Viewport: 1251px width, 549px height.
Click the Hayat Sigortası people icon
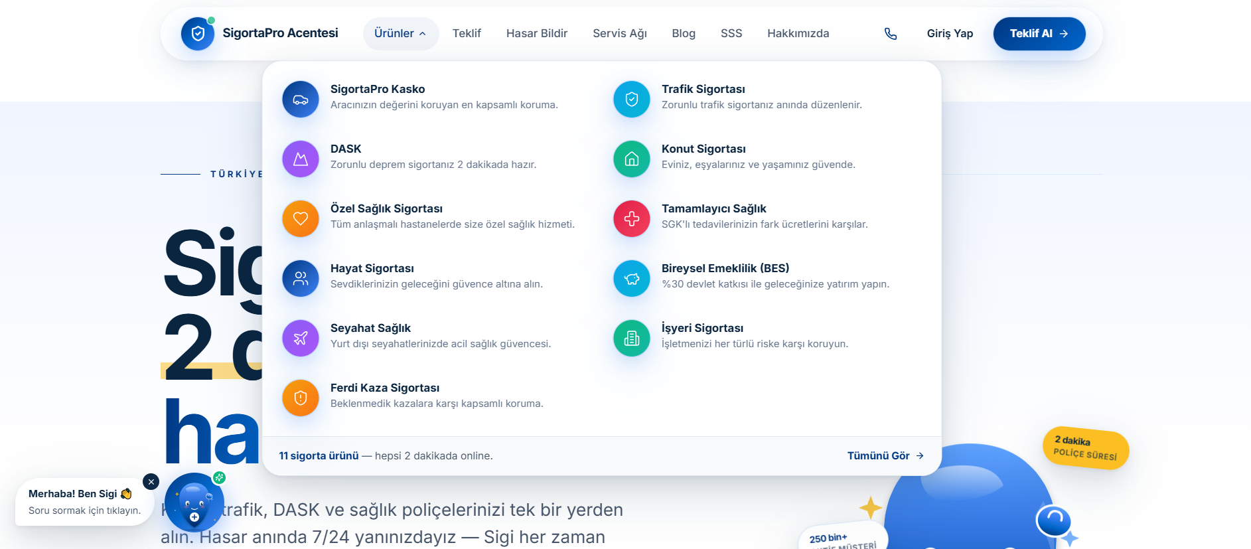click(301, 279)
